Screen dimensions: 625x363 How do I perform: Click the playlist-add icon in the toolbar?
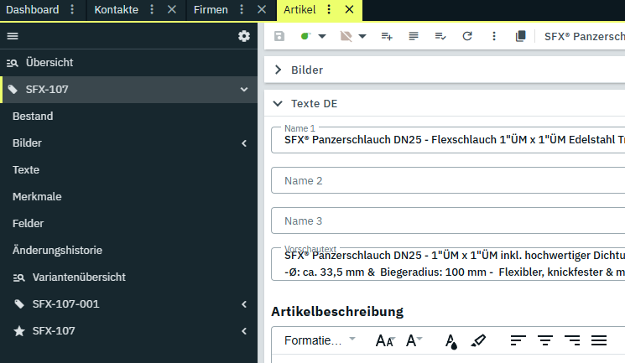[x=387, y=36]
